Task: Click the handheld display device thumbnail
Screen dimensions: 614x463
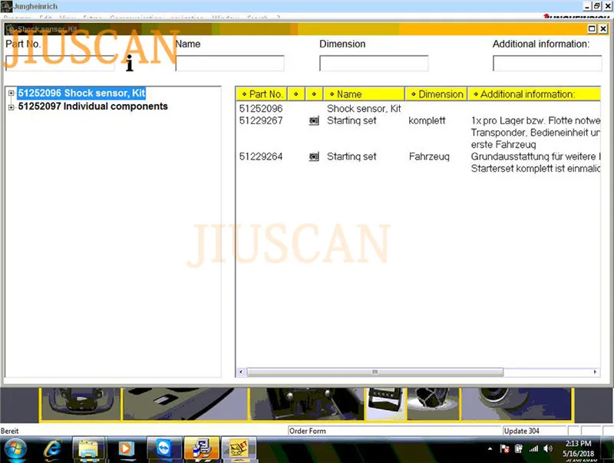Action: point(386,404)
